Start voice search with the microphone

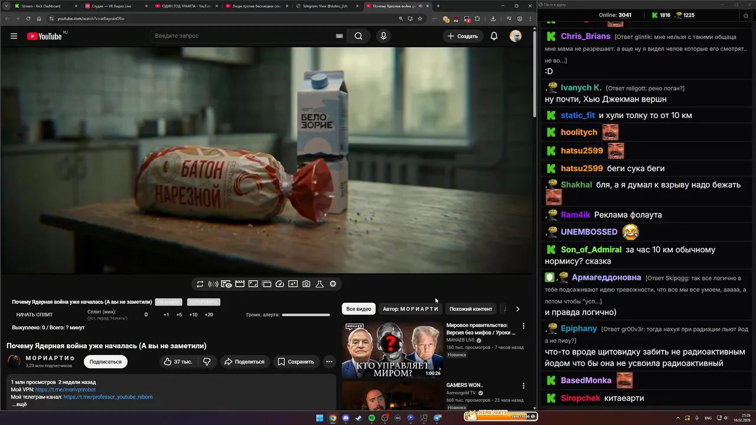(383, 36)
